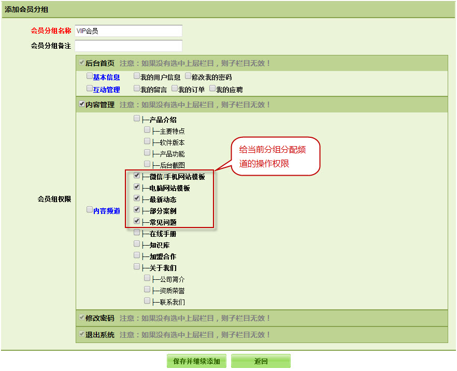457x371 pixels.
Task: Open the 基本信息 link
Action: 106,77
